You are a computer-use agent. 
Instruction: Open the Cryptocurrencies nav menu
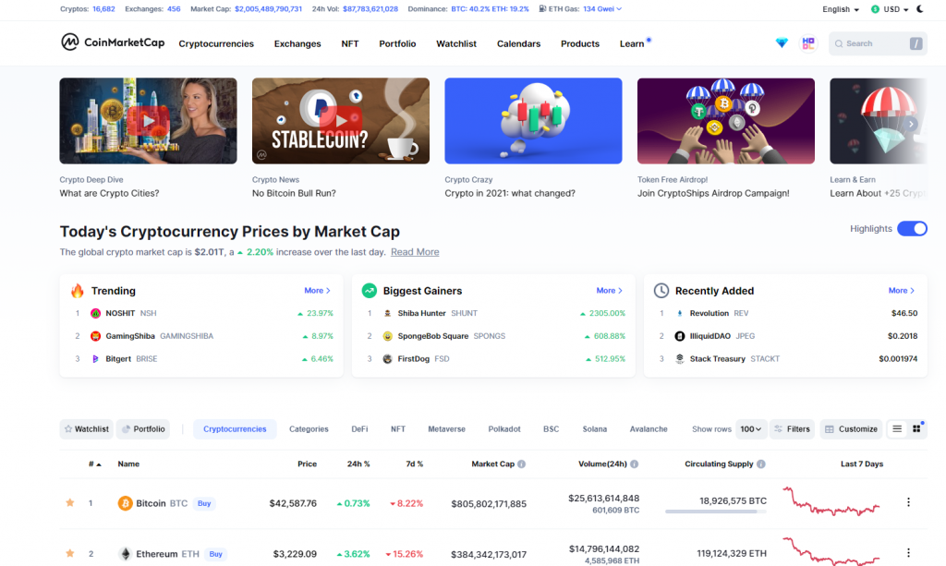(x=216, y=44)
